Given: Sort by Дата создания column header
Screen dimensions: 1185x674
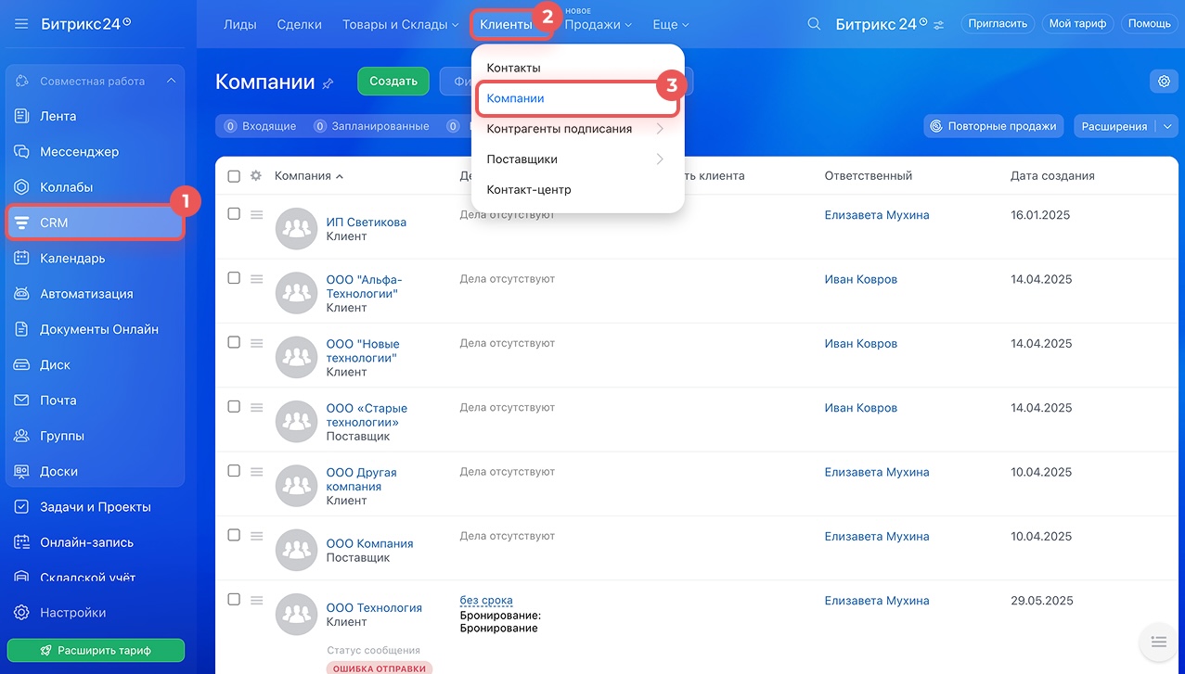Looking at the screenshot, I should pyautogui.click(x=1052, y=176).
